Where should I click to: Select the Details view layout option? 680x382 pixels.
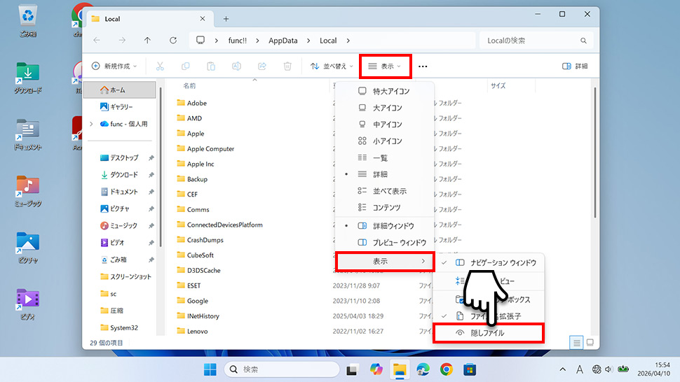pyautogui.click(x=385, y=174)
